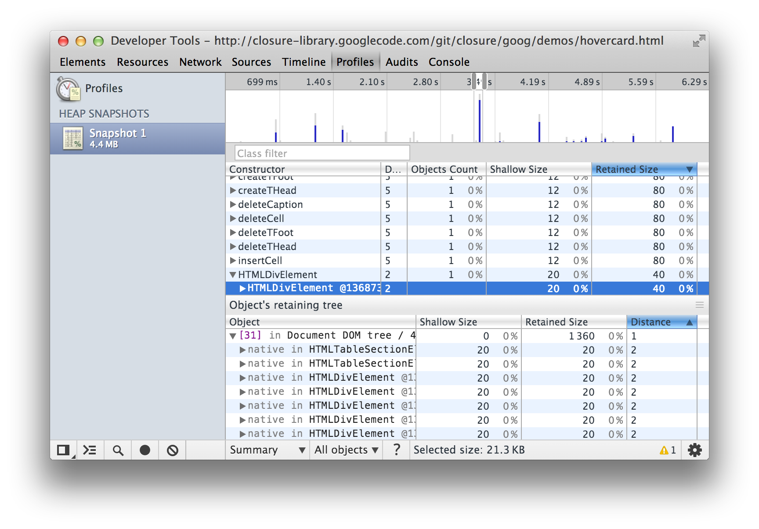Collapse the HTMLDivElement constructor row
The image size is (759, 529).
233,275
